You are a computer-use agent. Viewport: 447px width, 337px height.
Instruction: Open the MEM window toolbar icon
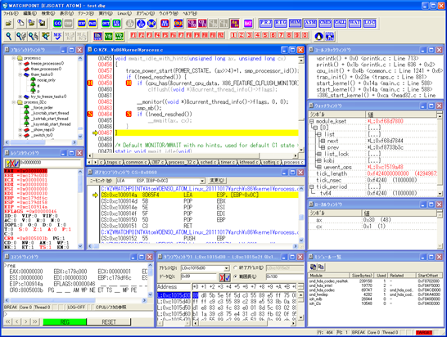pyautogui.click(x=296, y=23)
